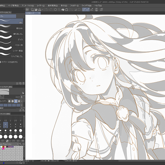
Task: Click the save icon in toolbar
Action: pos(40,10)
